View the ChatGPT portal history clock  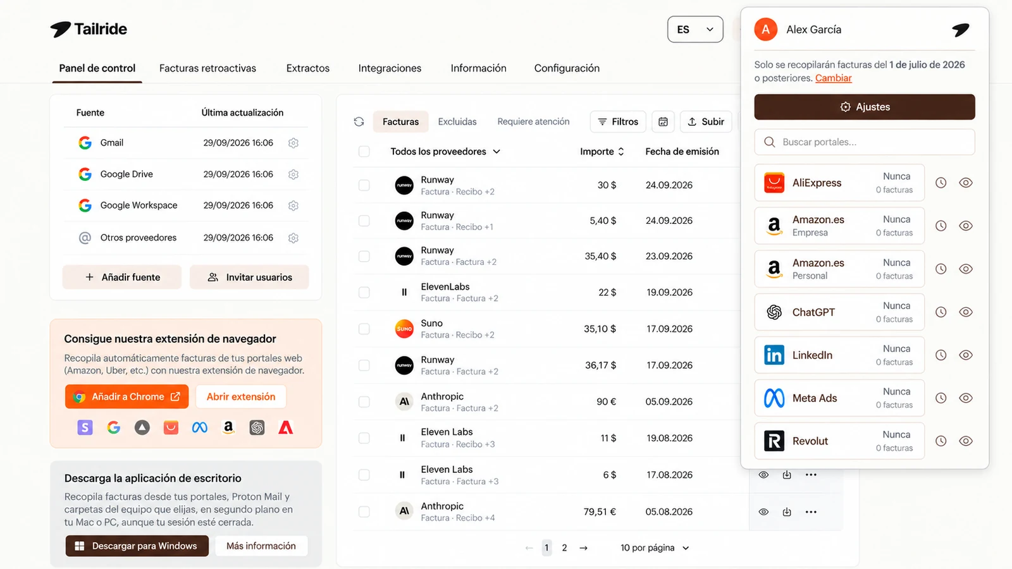click(941, 312)
